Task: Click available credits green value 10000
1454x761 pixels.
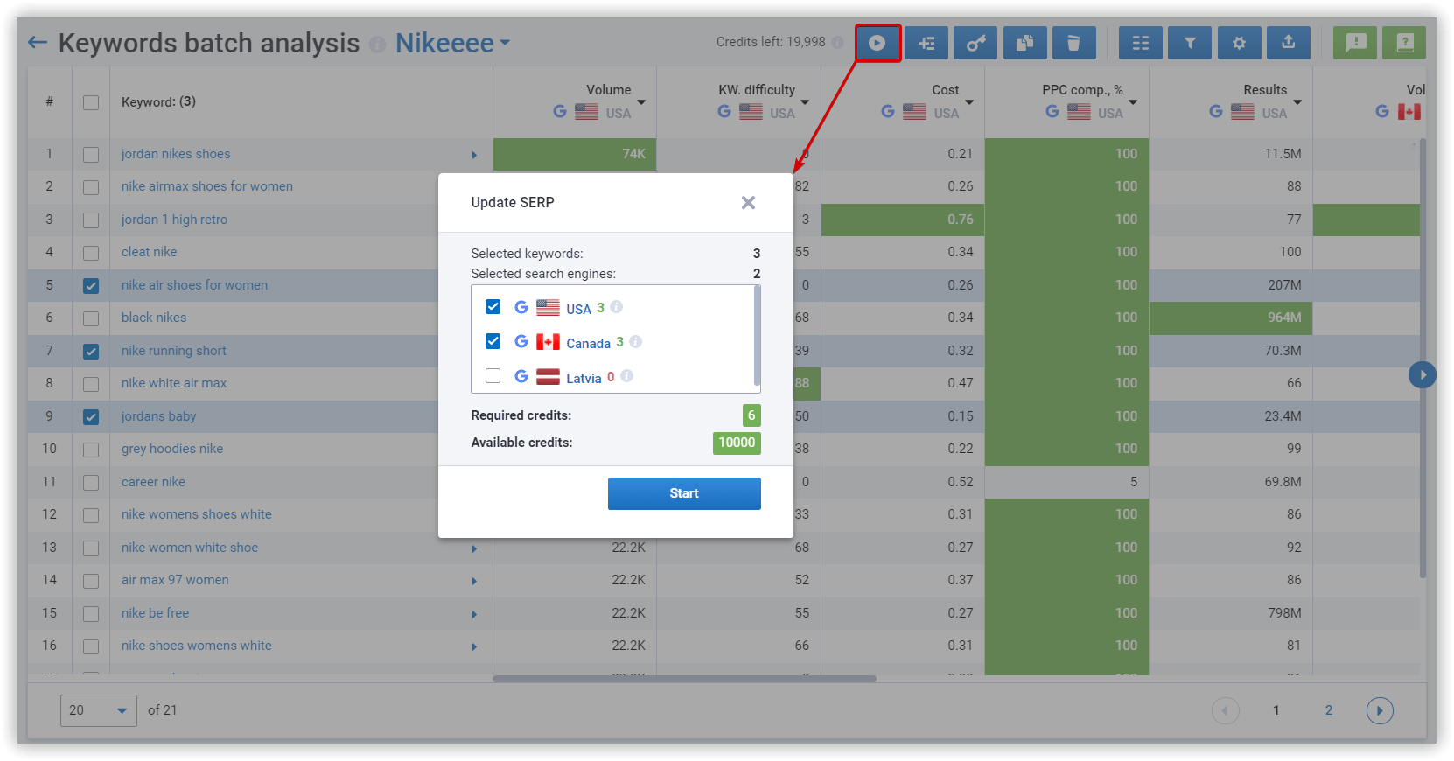Action: [x=737, y=443]
